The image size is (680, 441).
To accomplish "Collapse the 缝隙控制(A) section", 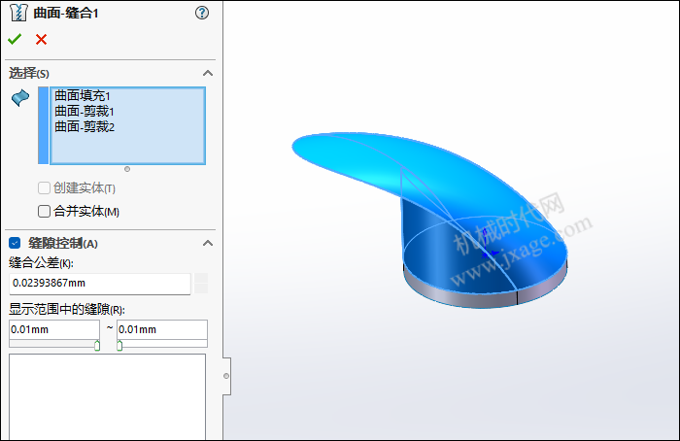I will [208, 243].
